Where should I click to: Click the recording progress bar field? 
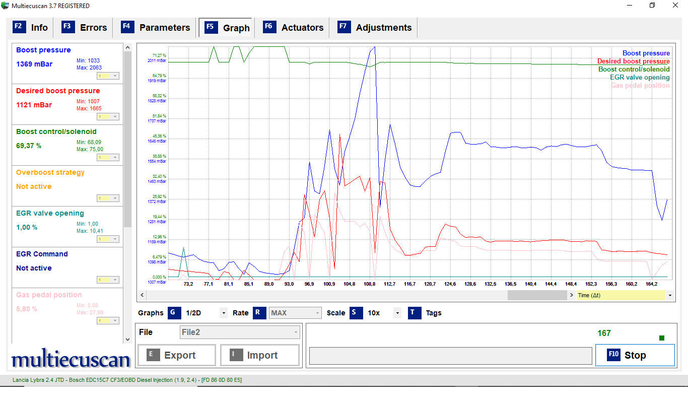[451, 355]
